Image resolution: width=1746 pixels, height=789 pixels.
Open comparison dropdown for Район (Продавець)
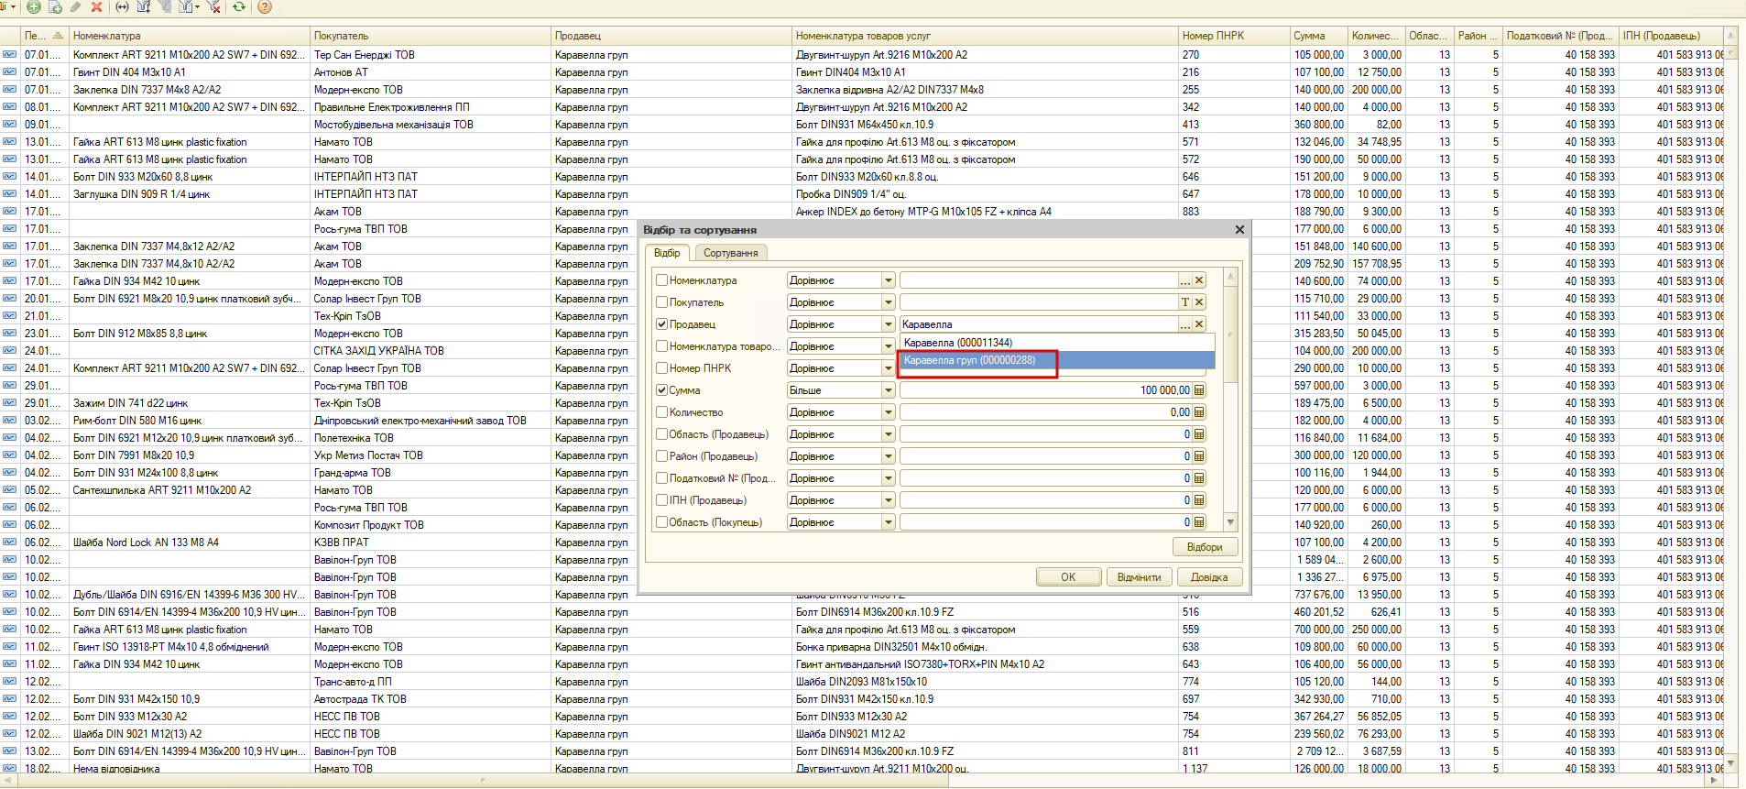point(888,456)
